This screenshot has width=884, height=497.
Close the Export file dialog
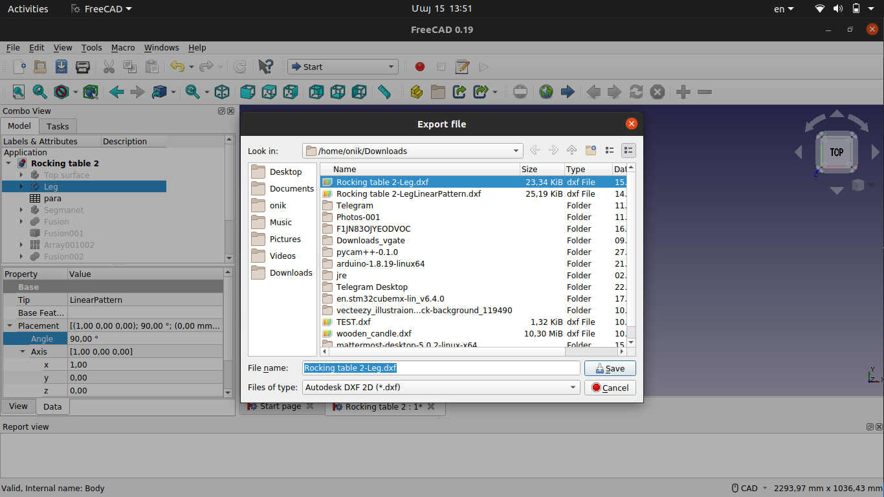[x=632, y=124]
